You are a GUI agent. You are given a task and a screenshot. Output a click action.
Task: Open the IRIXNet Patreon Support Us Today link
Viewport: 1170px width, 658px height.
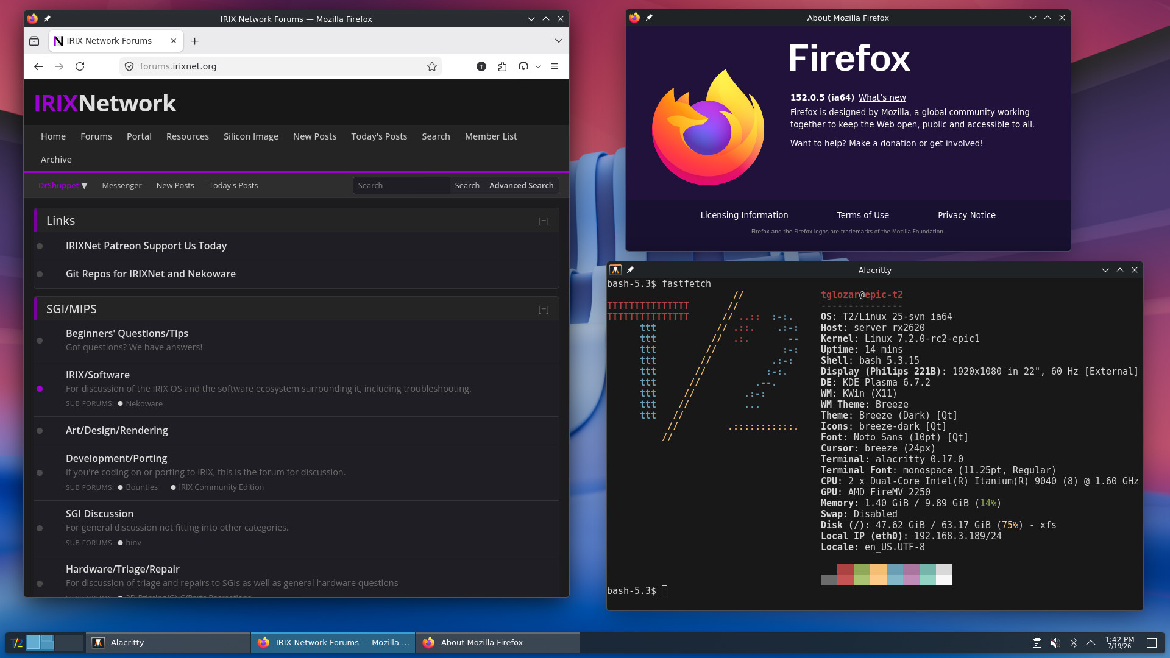coord(146,246)
